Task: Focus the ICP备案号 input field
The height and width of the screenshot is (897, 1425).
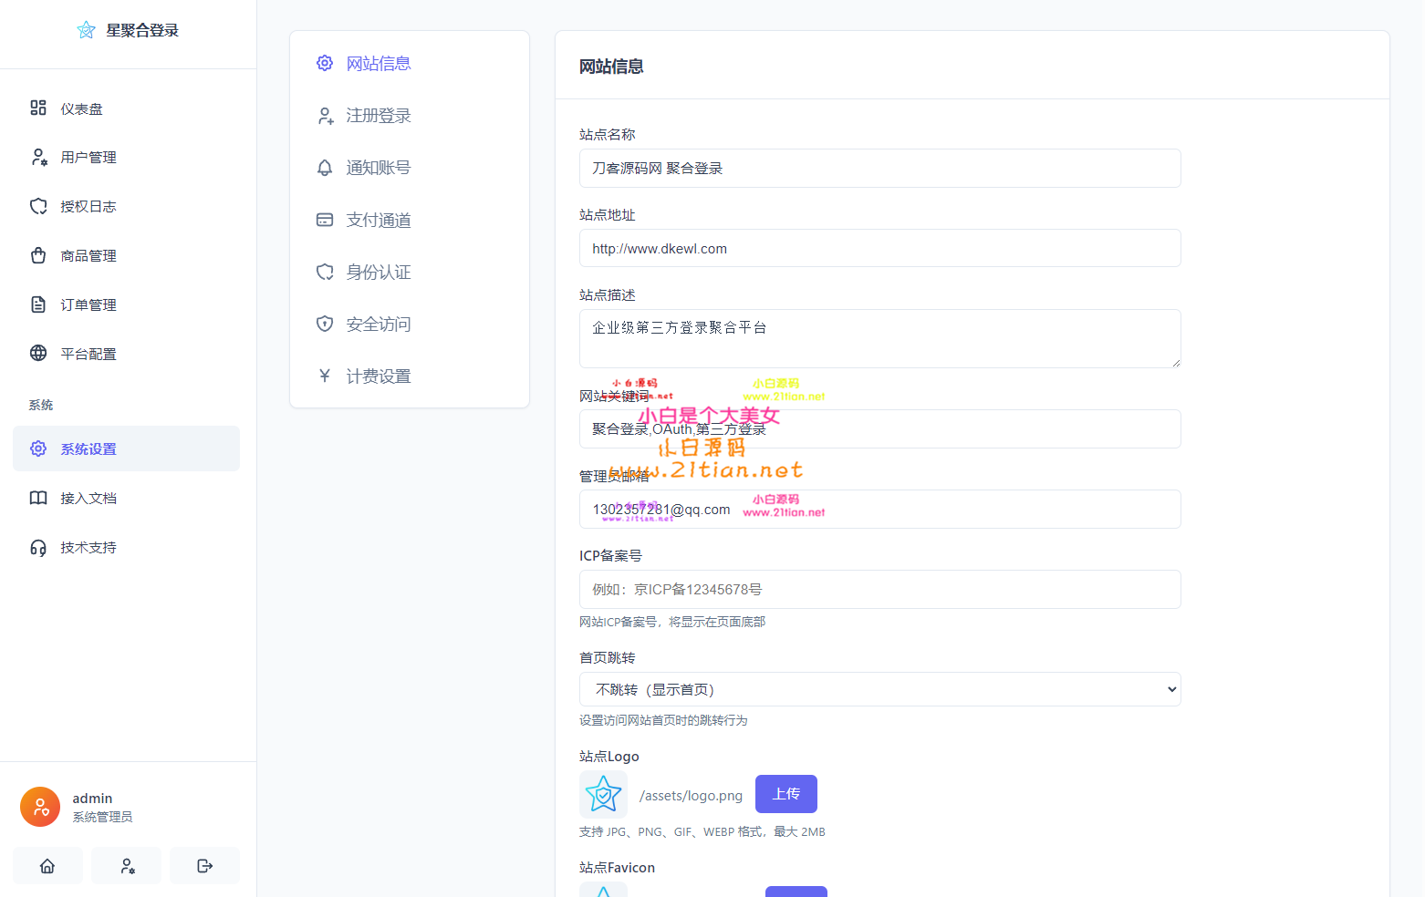Action: (x=879, y=590)
